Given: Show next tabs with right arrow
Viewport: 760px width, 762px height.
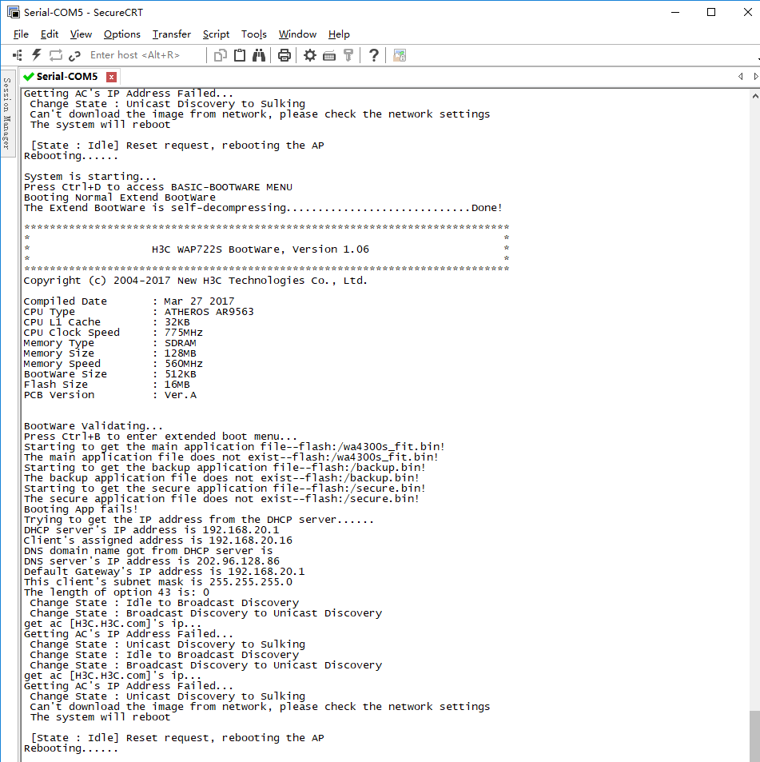Looking at the screenshot, I should coord(755,76).
